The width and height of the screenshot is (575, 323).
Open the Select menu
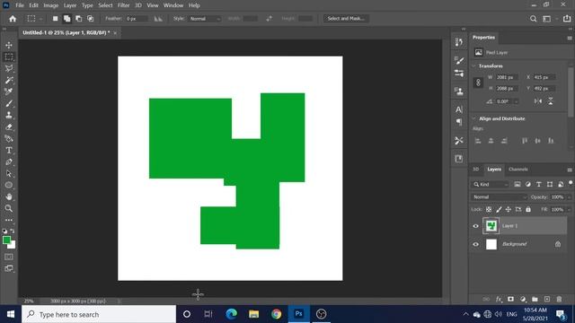click(105, 5)
